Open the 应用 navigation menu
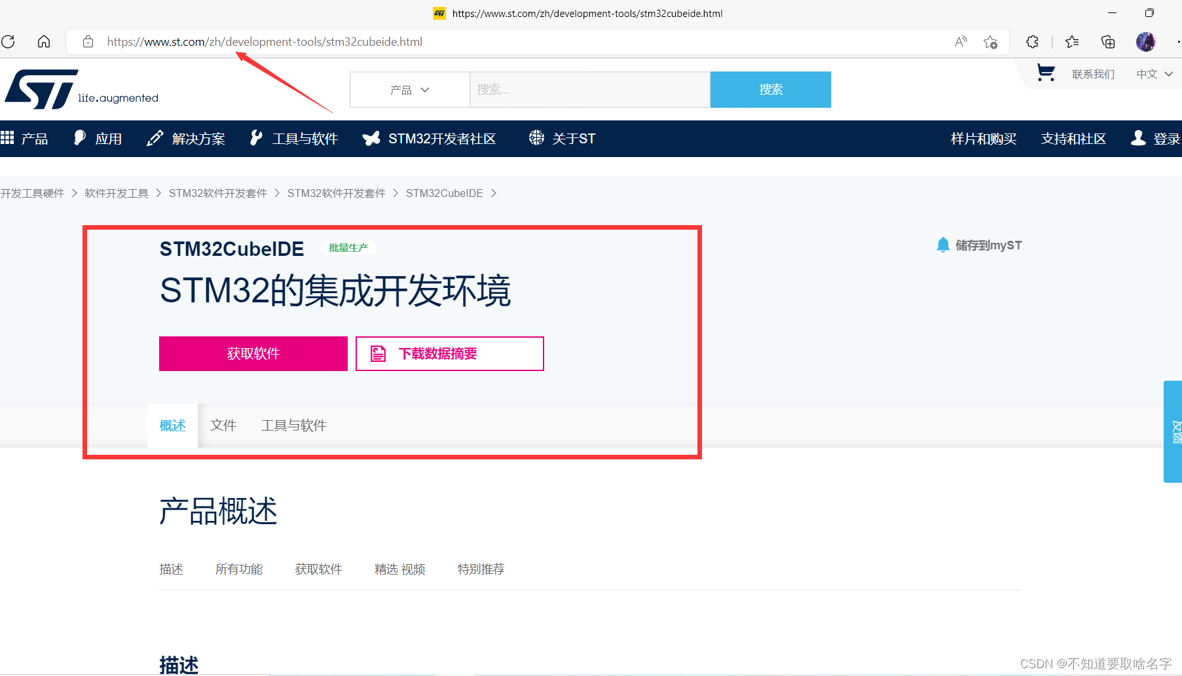Image resolution: width=1182 pixels, height=676 pixels. tap(109, 139)
